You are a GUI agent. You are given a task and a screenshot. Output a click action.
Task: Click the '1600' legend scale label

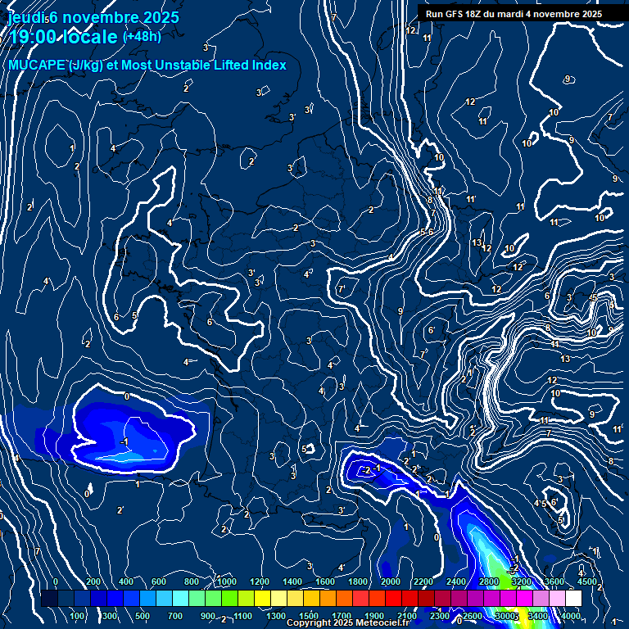click(325, 581)
